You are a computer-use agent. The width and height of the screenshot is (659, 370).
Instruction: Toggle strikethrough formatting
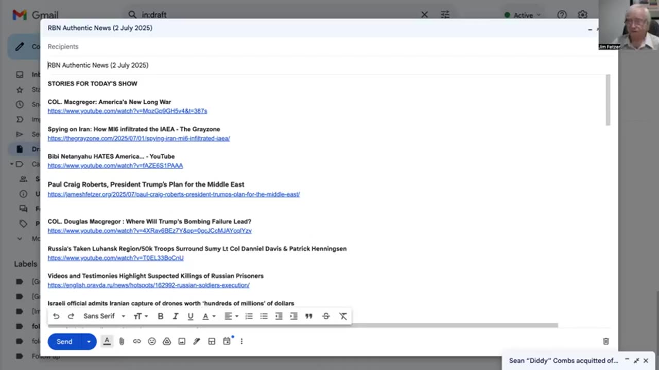[x=326, y=316]
